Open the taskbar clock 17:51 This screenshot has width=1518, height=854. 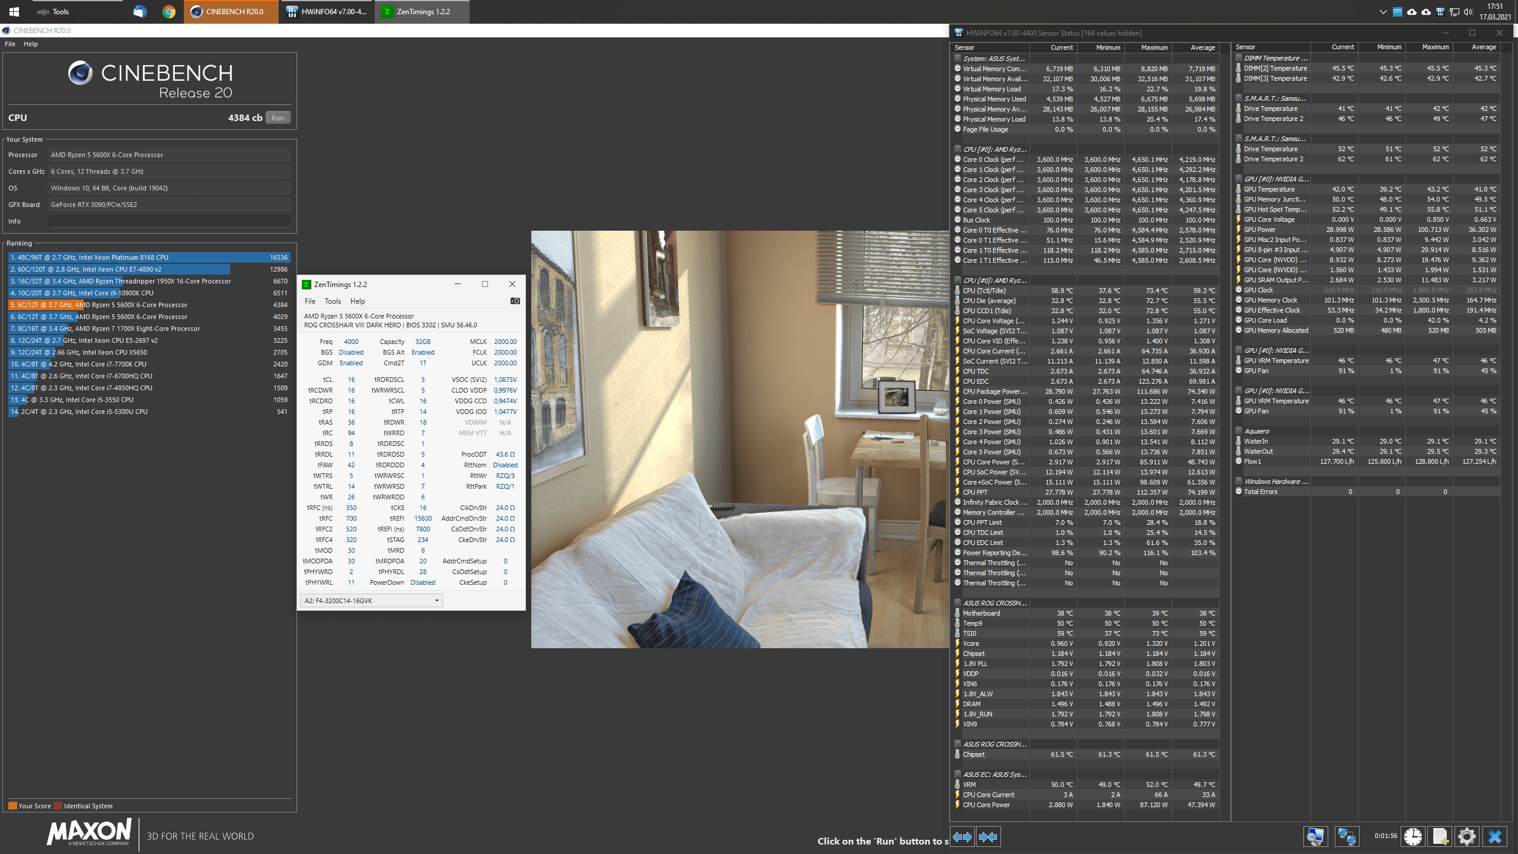pos(1494,12)
